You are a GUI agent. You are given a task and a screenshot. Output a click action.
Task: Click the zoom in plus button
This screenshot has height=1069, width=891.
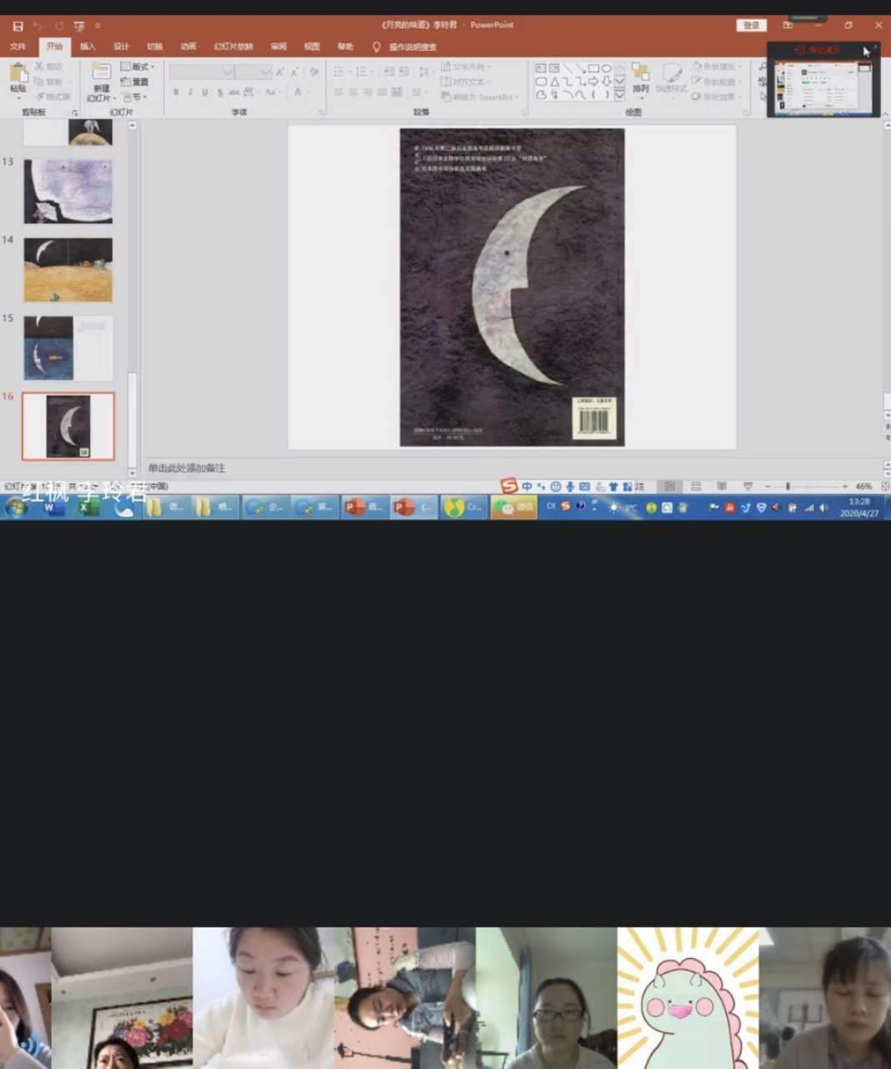click(x=844, y=487)
